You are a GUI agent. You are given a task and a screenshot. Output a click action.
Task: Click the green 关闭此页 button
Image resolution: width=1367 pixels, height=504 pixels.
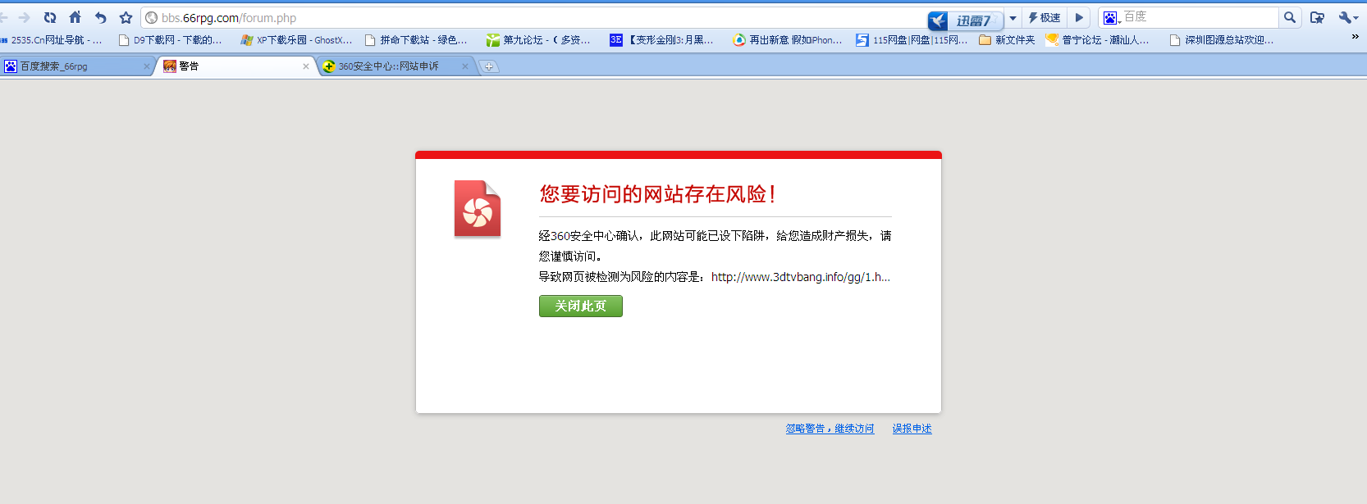[581, 306]
